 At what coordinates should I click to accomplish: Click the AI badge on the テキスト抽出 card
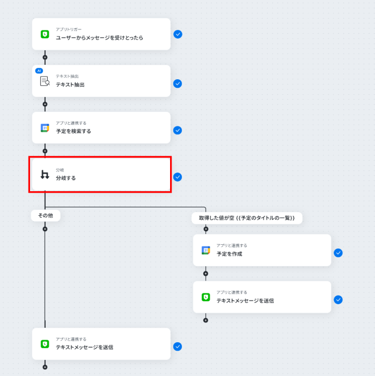coord(39,71)
